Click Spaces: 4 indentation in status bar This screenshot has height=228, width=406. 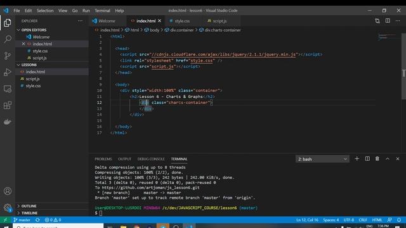[x=331, y=220]
